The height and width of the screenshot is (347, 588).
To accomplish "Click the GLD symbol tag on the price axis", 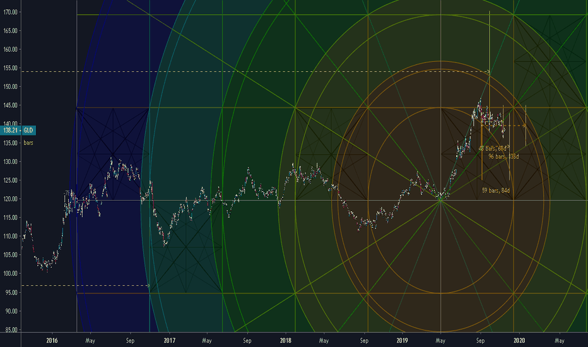I will pos(28,131).
